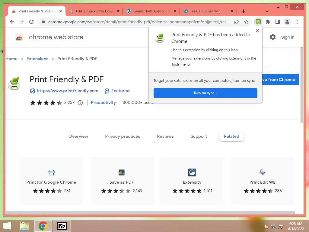Select the Related tab
The width and height of the screenshot is (309, 232).
pos(231,136)
